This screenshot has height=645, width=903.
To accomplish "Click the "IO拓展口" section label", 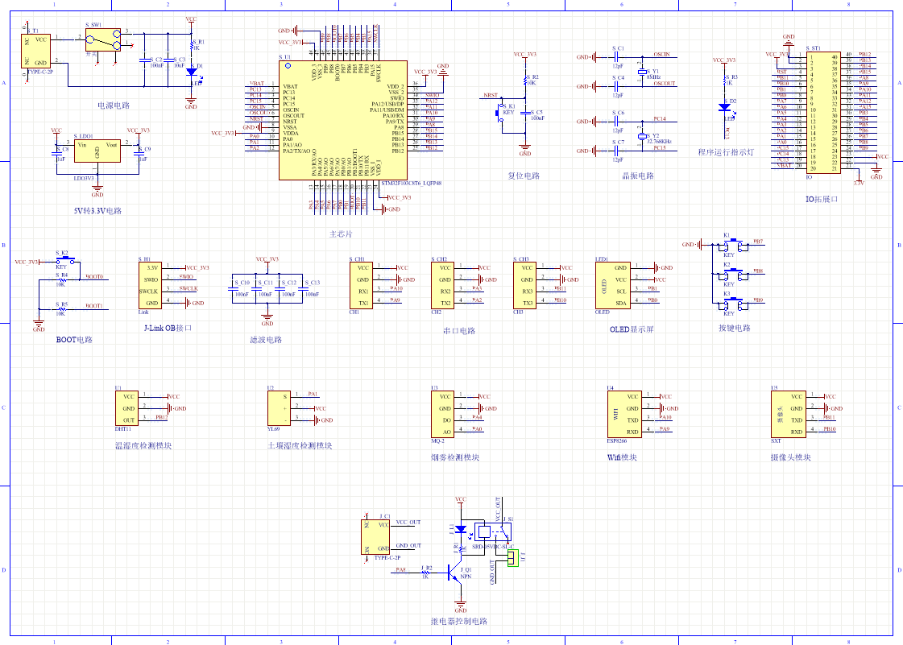I will [821, 199].
